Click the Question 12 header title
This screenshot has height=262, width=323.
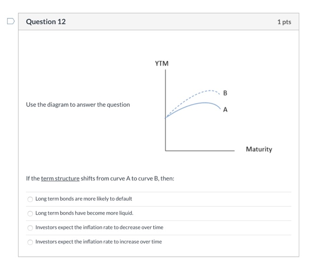point(46,22)
